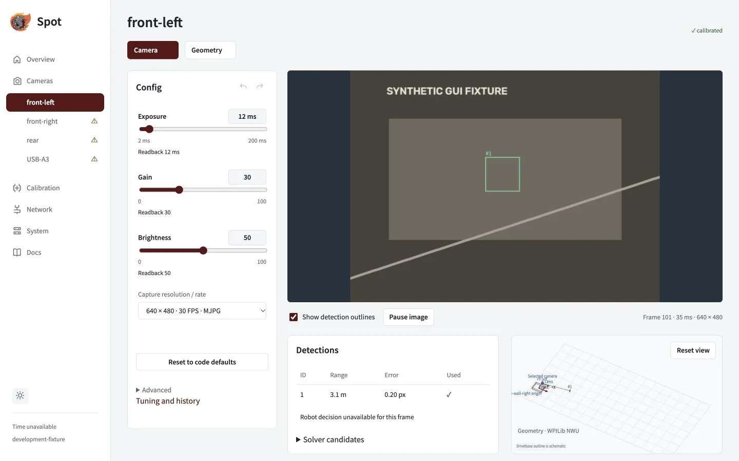Click the Frame 101 status text
Image resolution: width=739 pixels, height=461 pixels.
pos(683,317)
